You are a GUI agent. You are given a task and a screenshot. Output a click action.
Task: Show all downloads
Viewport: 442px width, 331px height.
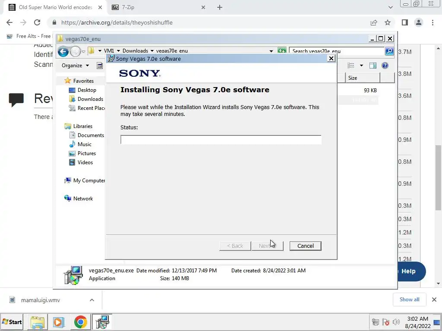(x=409, y=300)
